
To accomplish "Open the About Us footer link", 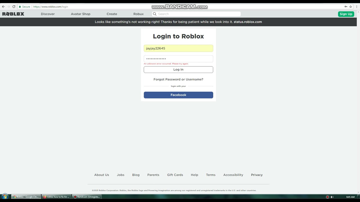I will pos(102,175).
